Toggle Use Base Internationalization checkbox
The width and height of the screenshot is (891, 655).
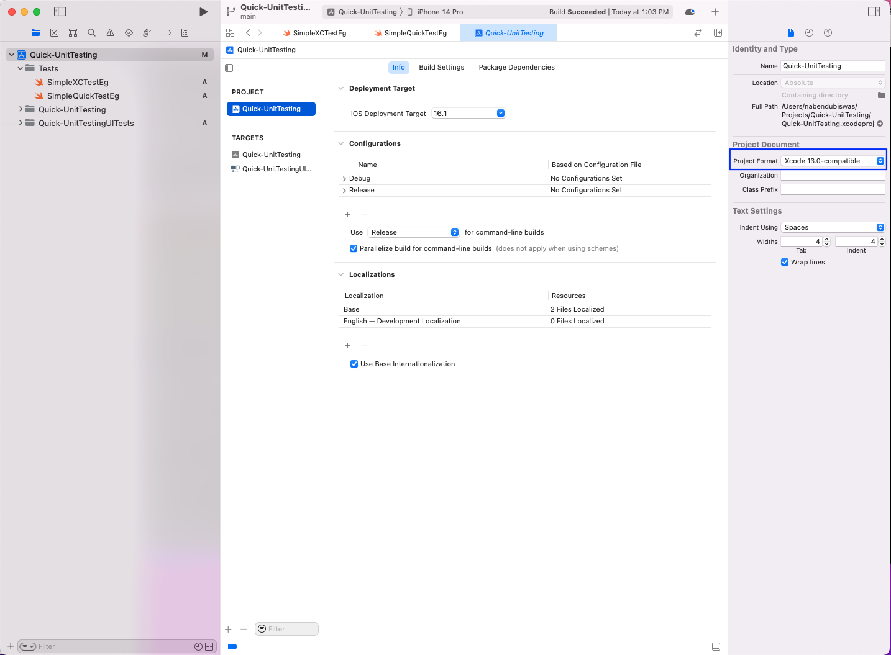[354, 364]
